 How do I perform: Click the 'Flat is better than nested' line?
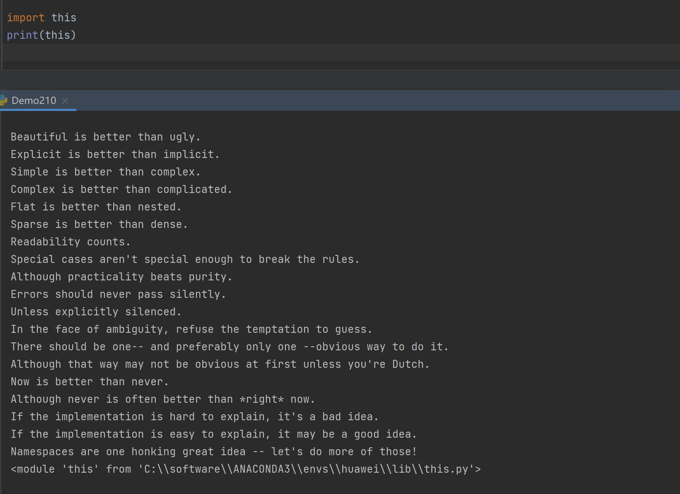click(x=96, y=207)
